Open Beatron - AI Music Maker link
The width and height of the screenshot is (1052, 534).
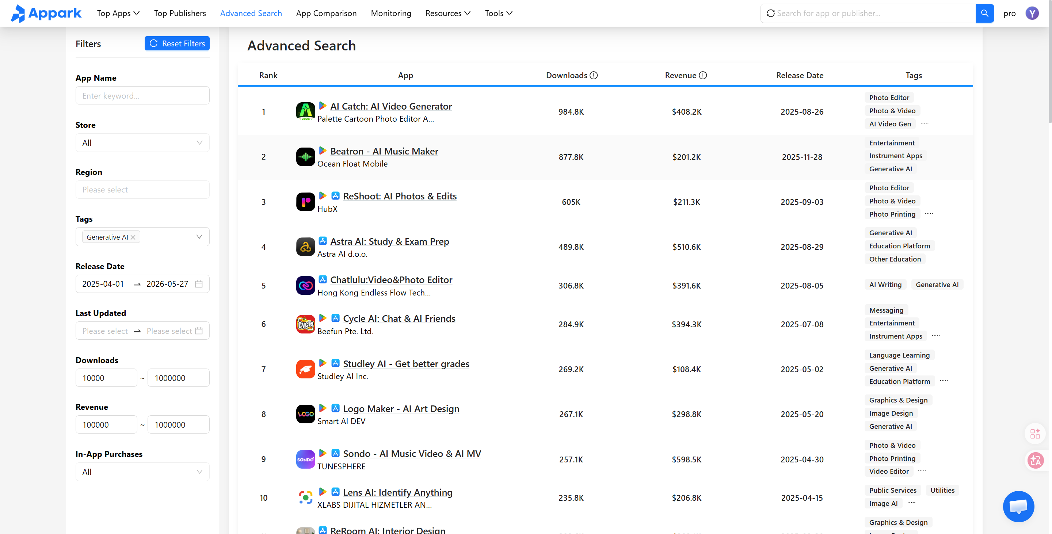coord(384,152)
